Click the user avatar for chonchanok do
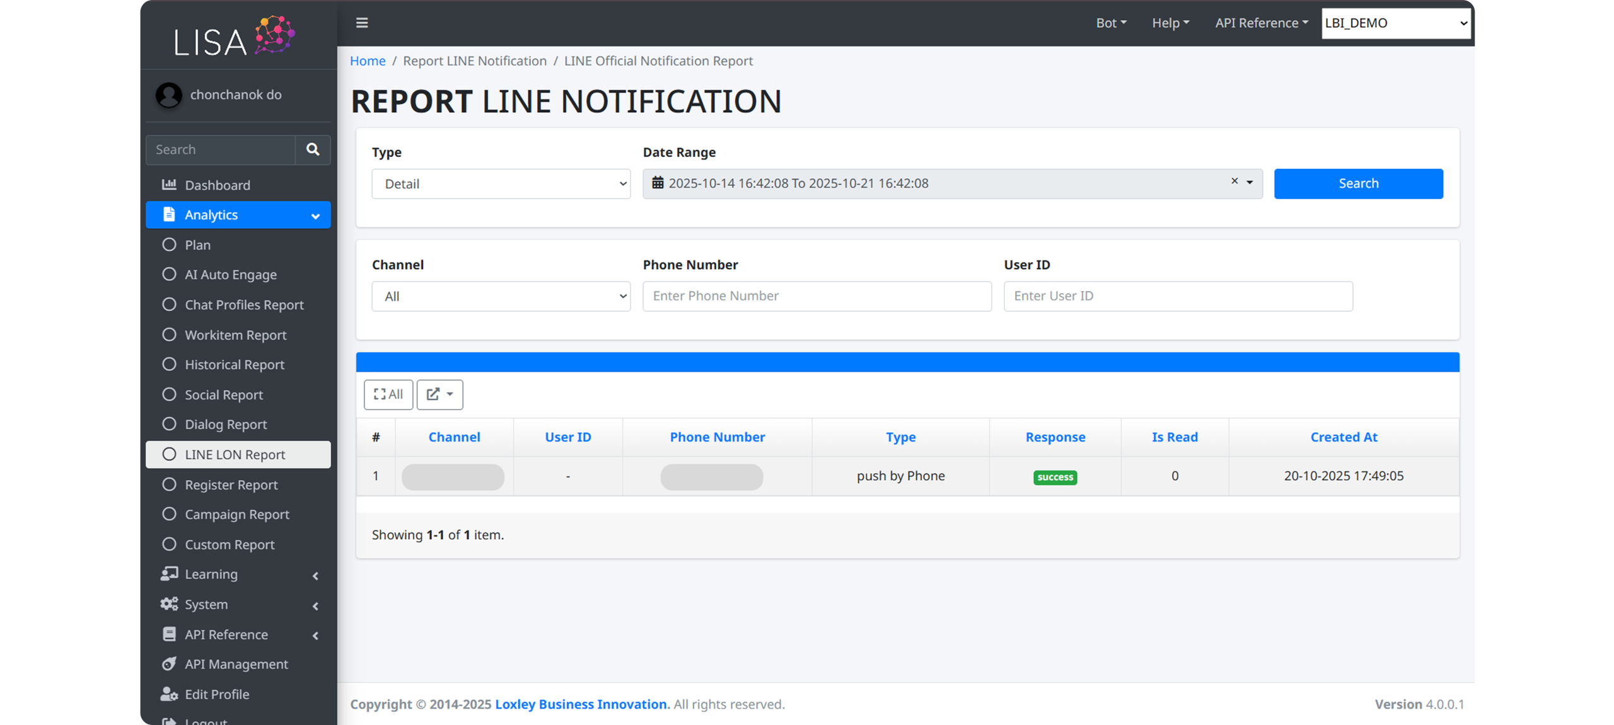1614x725 pixels. click(169, 95)
